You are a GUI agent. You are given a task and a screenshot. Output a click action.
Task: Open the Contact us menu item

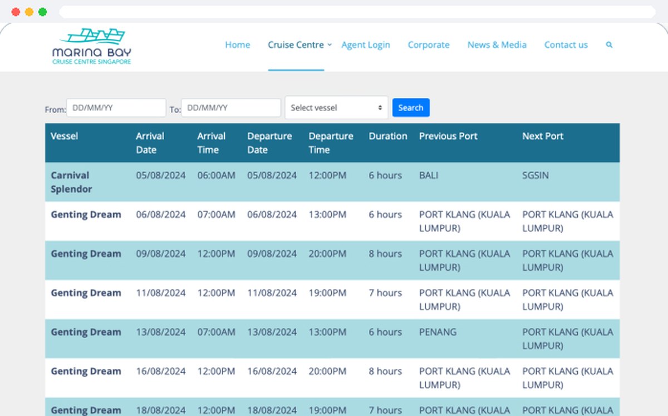pos(566,45)
